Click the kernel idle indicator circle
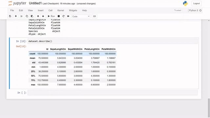Screen dimensions: 210x118 [x=200, y=10]
